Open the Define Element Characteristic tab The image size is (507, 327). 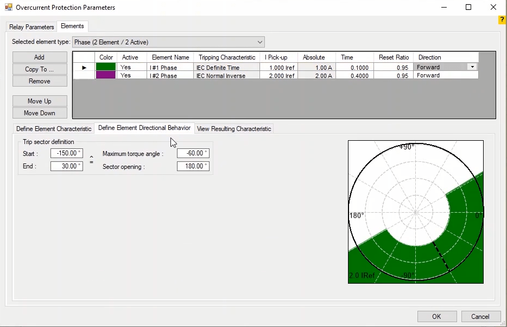click(x=54, y=129)
